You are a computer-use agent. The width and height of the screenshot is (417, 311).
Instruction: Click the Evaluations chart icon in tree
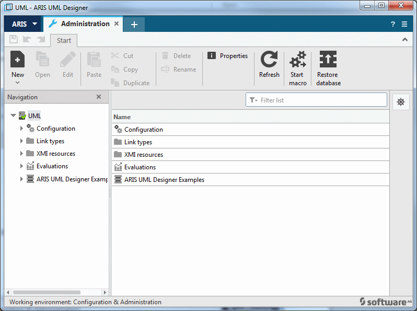pyautogui.click(x=30, y=166)
